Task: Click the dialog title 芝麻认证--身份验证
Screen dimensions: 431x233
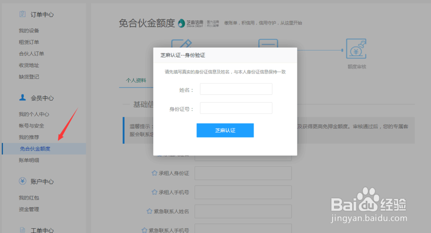Action: tap(183, 55)
